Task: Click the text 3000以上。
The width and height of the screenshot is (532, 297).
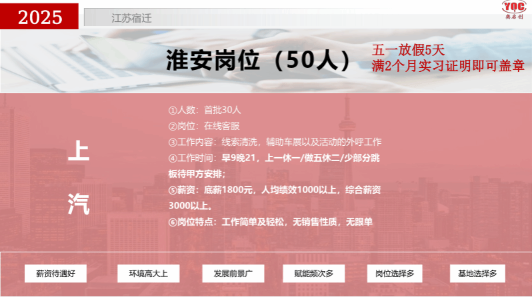Action: coord(191,206)
